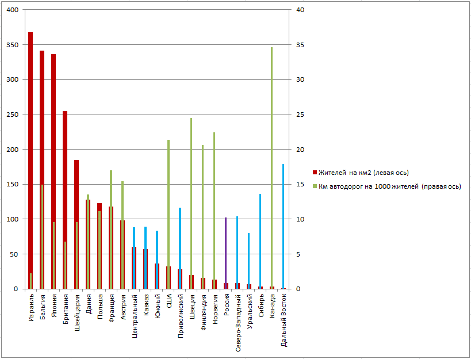Select the legend entry 'Жителей на км2 (левая ось)'
The height and width of the screenshot is (359, 471).
point(363,173)
